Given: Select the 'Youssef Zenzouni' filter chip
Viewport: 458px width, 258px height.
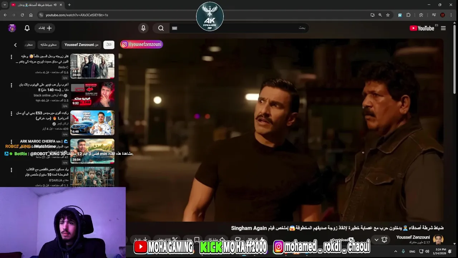Looking at the screenshot, I should click(x=81, y=45).
